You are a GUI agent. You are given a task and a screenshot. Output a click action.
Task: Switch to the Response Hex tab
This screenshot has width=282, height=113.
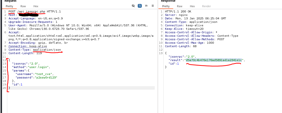pos(192,6)
